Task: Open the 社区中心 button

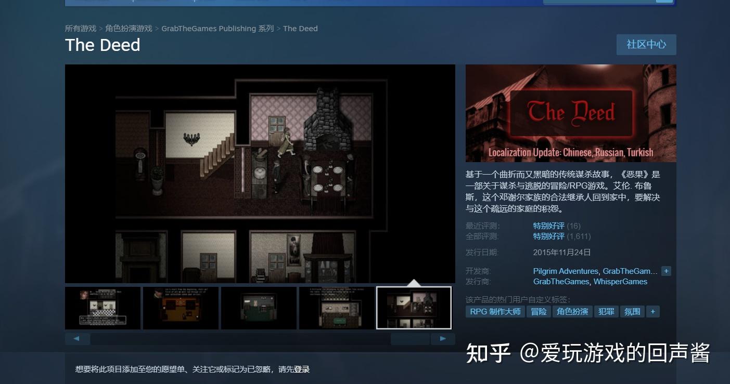Action: [646, 45]
